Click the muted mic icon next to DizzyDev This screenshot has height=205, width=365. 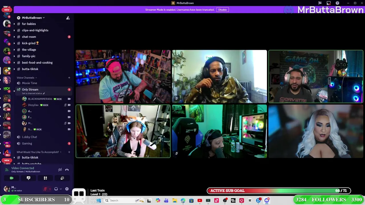(65, 105)
